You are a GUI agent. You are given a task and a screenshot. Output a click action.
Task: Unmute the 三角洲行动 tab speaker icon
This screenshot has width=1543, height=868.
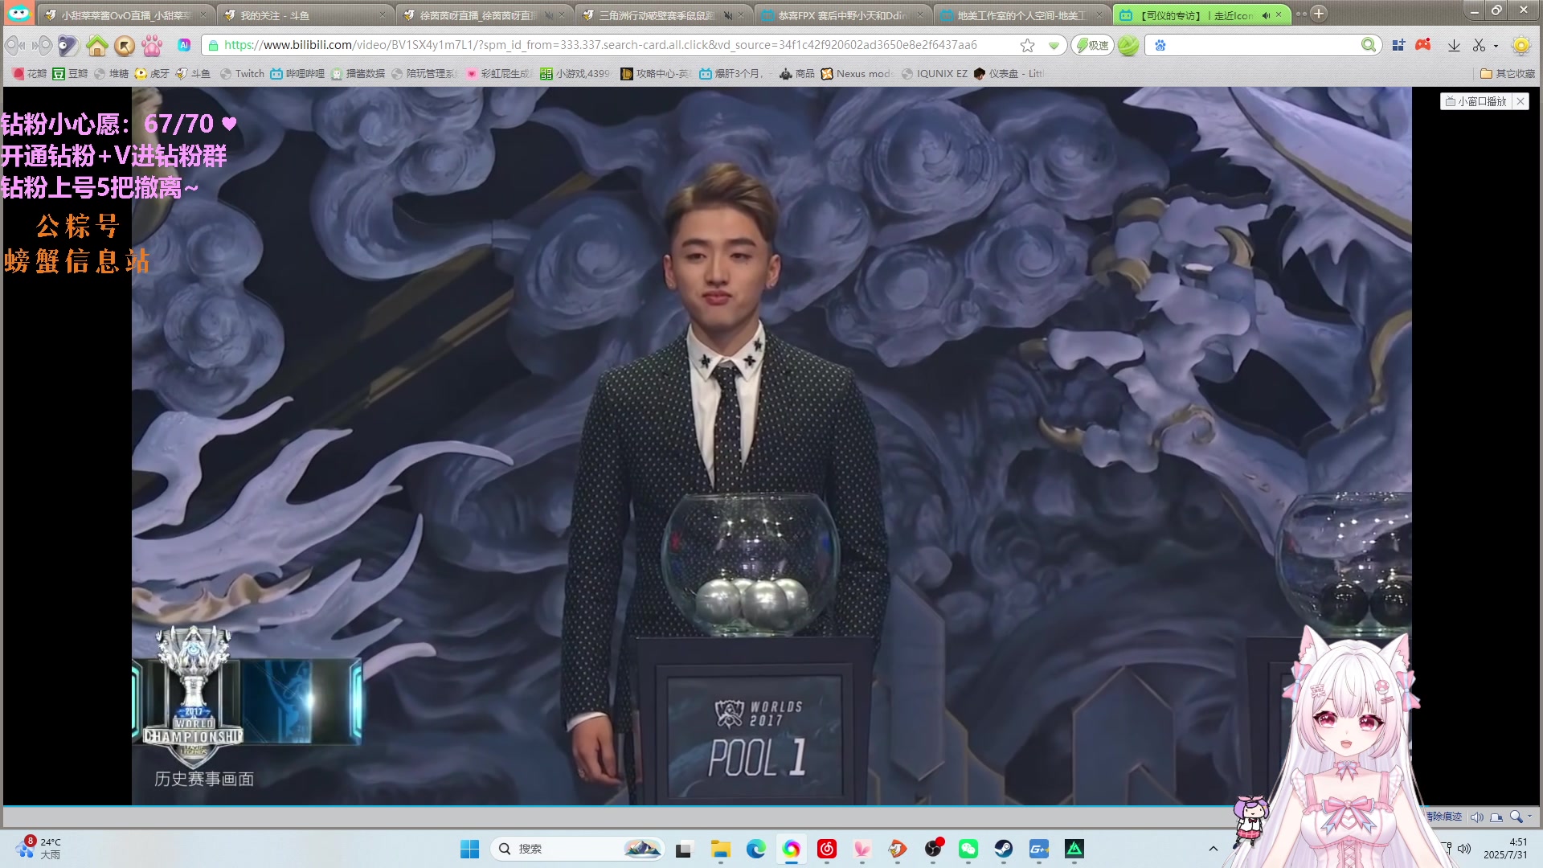(728, 15)
